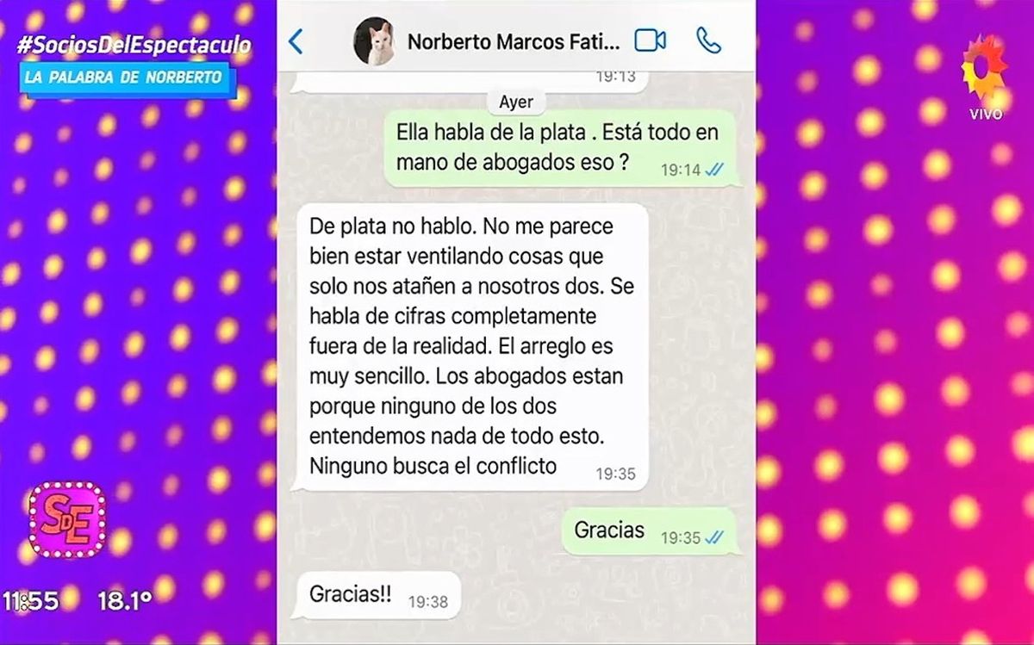
Task: Start a voice call via phone icon
Action: (709, 40)
